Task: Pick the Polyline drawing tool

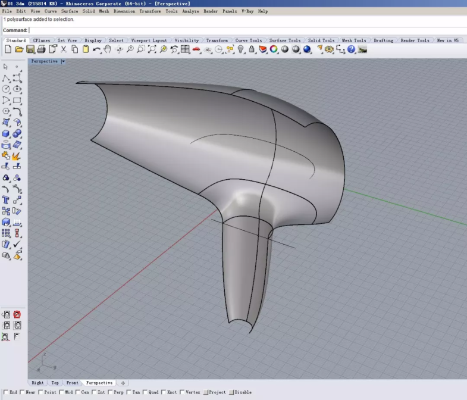Action: [6, 78]
